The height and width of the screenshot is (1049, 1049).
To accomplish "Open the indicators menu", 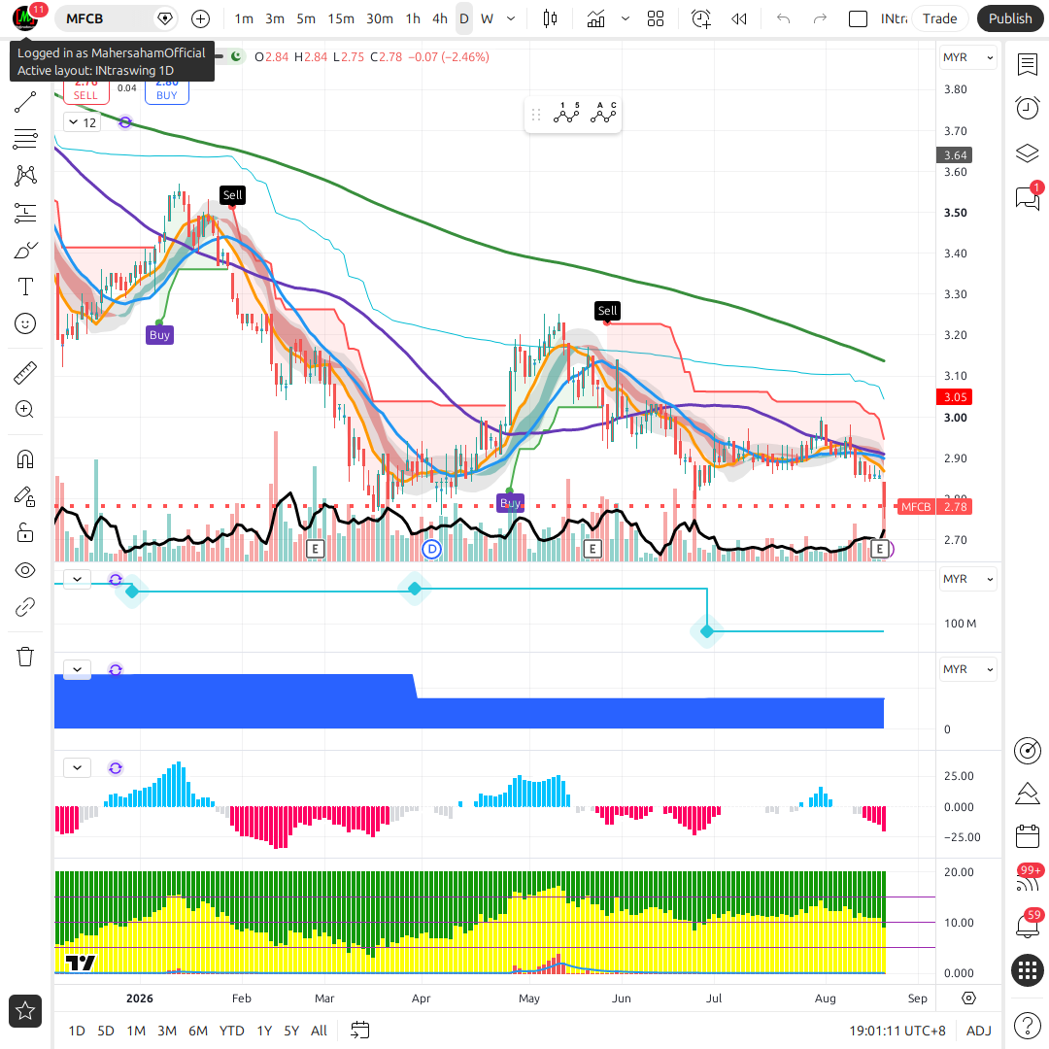I will point(595,18).
